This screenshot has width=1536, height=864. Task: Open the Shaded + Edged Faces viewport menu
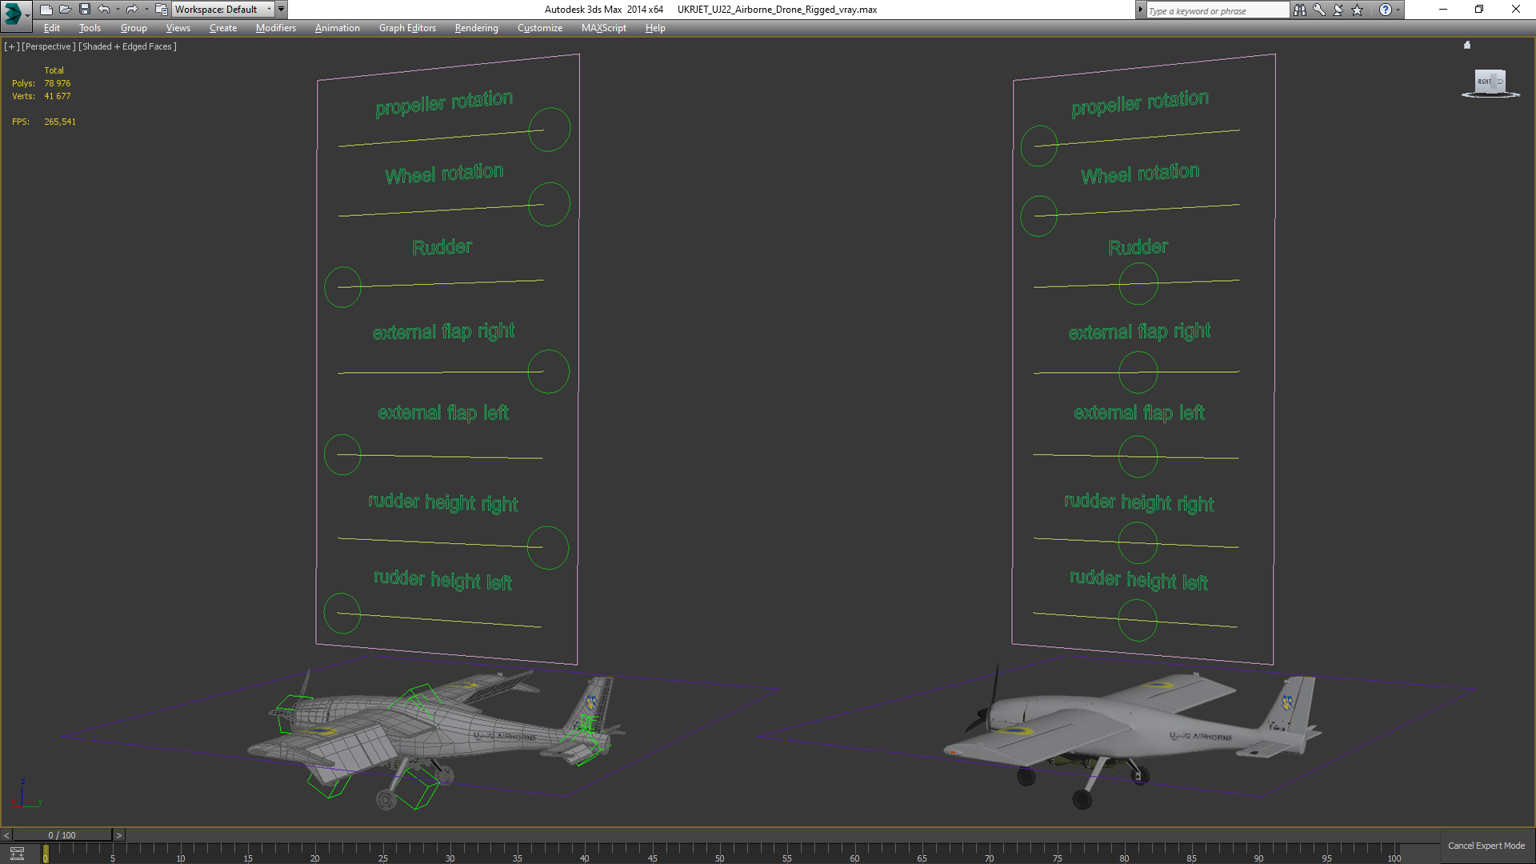point(127,46)
